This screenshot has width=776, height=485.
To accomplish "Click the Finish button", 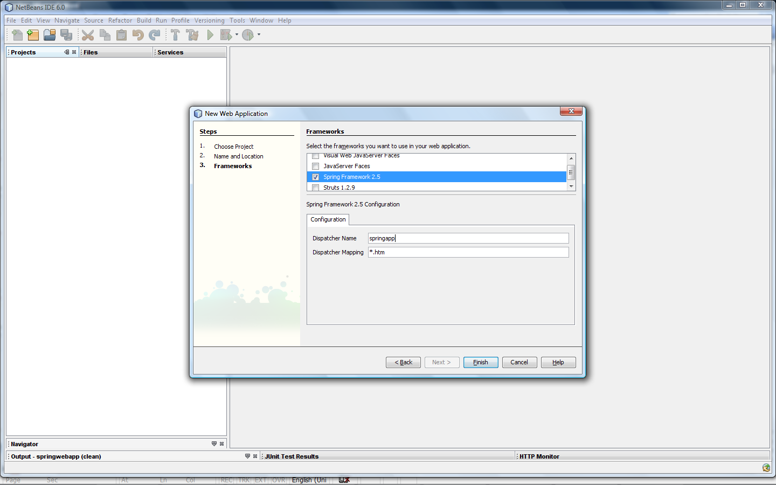I will [x=480, y=362].
